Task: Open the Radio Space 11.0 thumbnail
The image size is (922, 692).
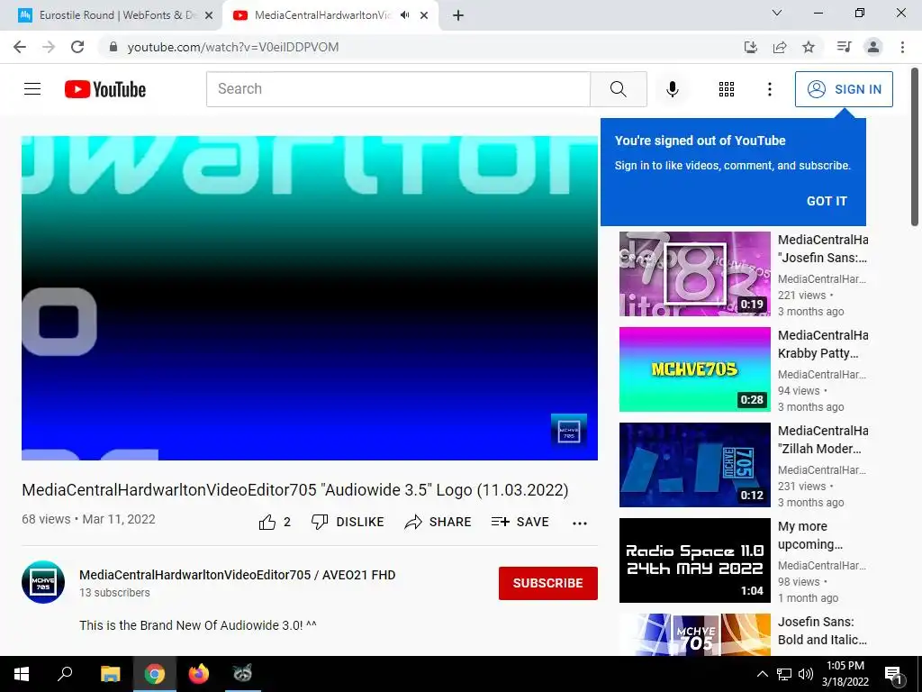Action: pyautogui.click(x=694, y=560)
